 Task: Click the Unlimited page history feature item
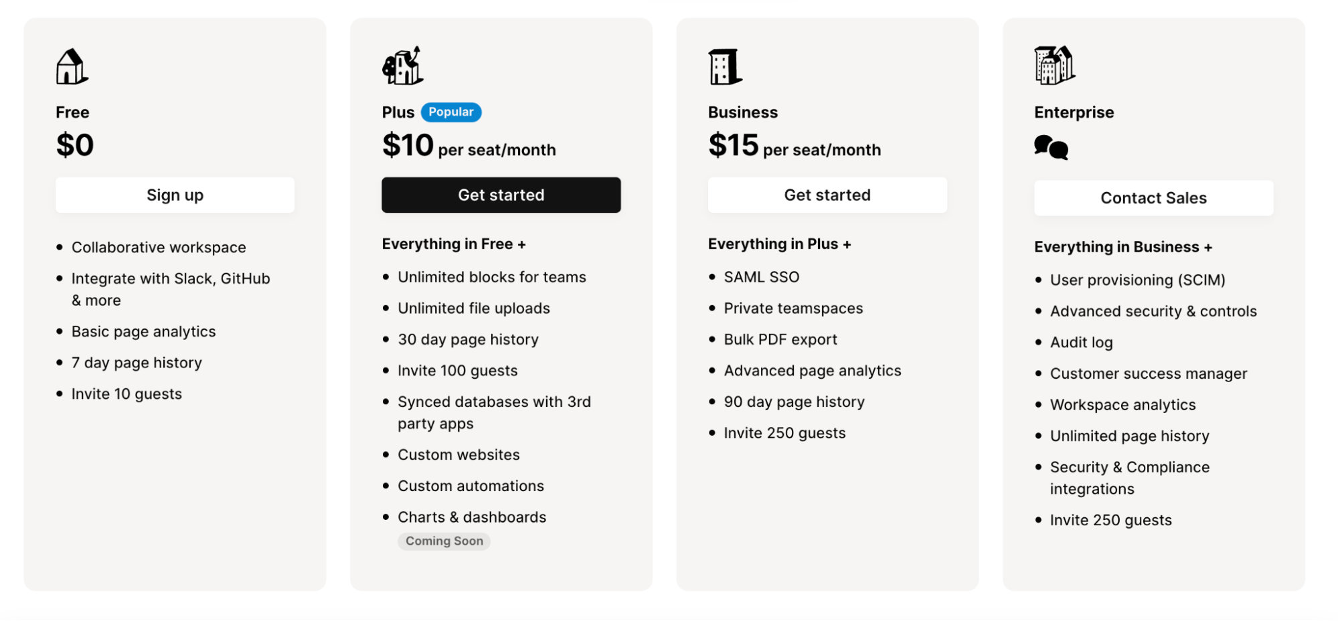1129,435
